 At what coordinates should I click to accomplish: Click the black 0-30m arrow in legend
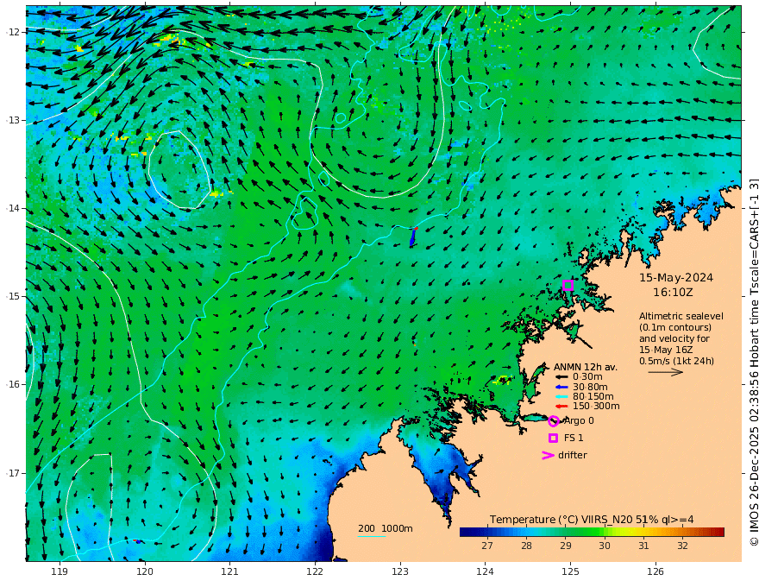pos(561,377)
